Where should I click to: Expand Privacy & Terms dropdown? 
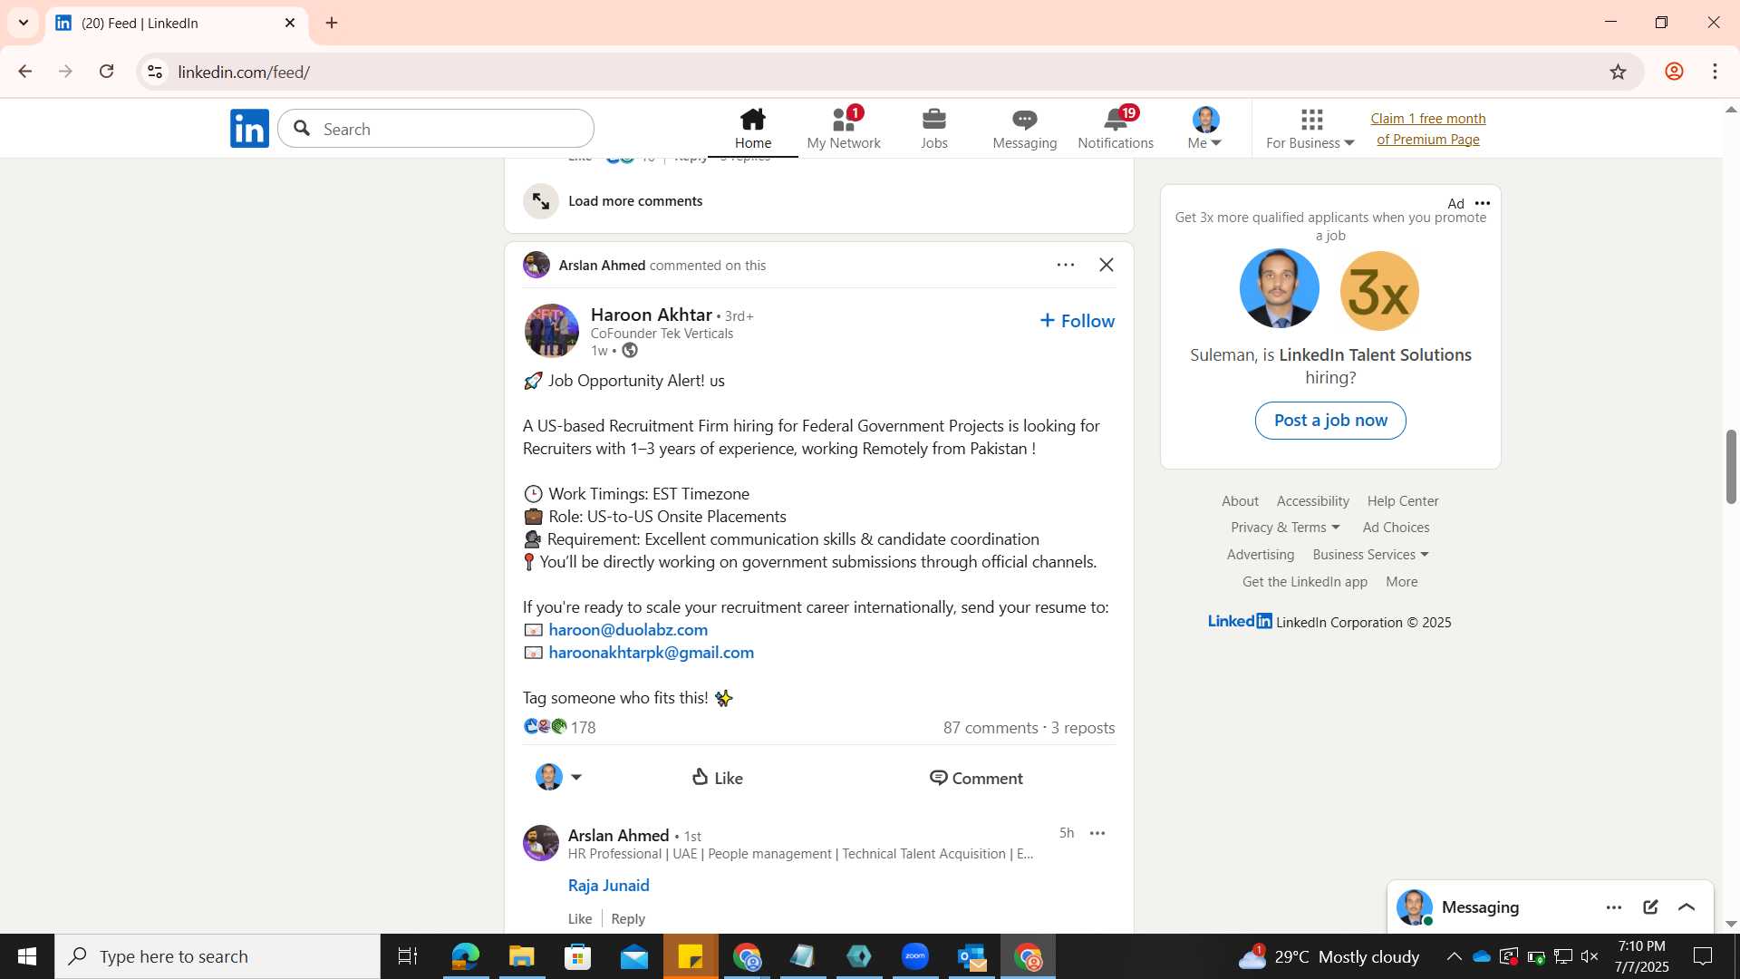[x=1285, y=528]
